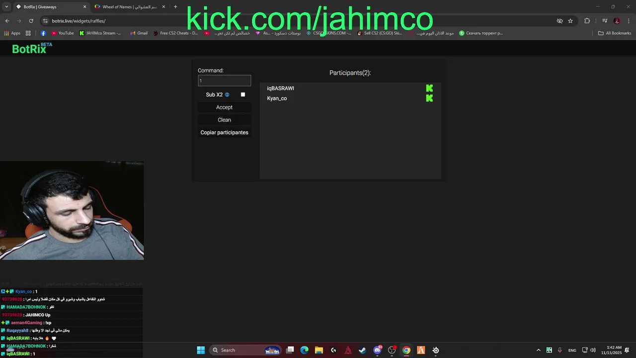
Task: Open Steam from the taskbar
Action: 363,350
